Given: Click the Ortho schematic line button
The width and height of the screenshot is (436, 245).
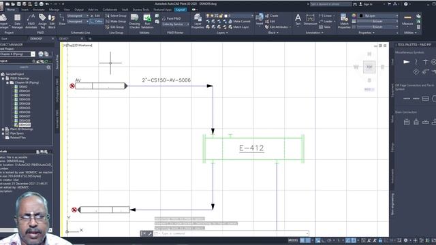Looking at the screenshot, I should [x=97, y=21].
